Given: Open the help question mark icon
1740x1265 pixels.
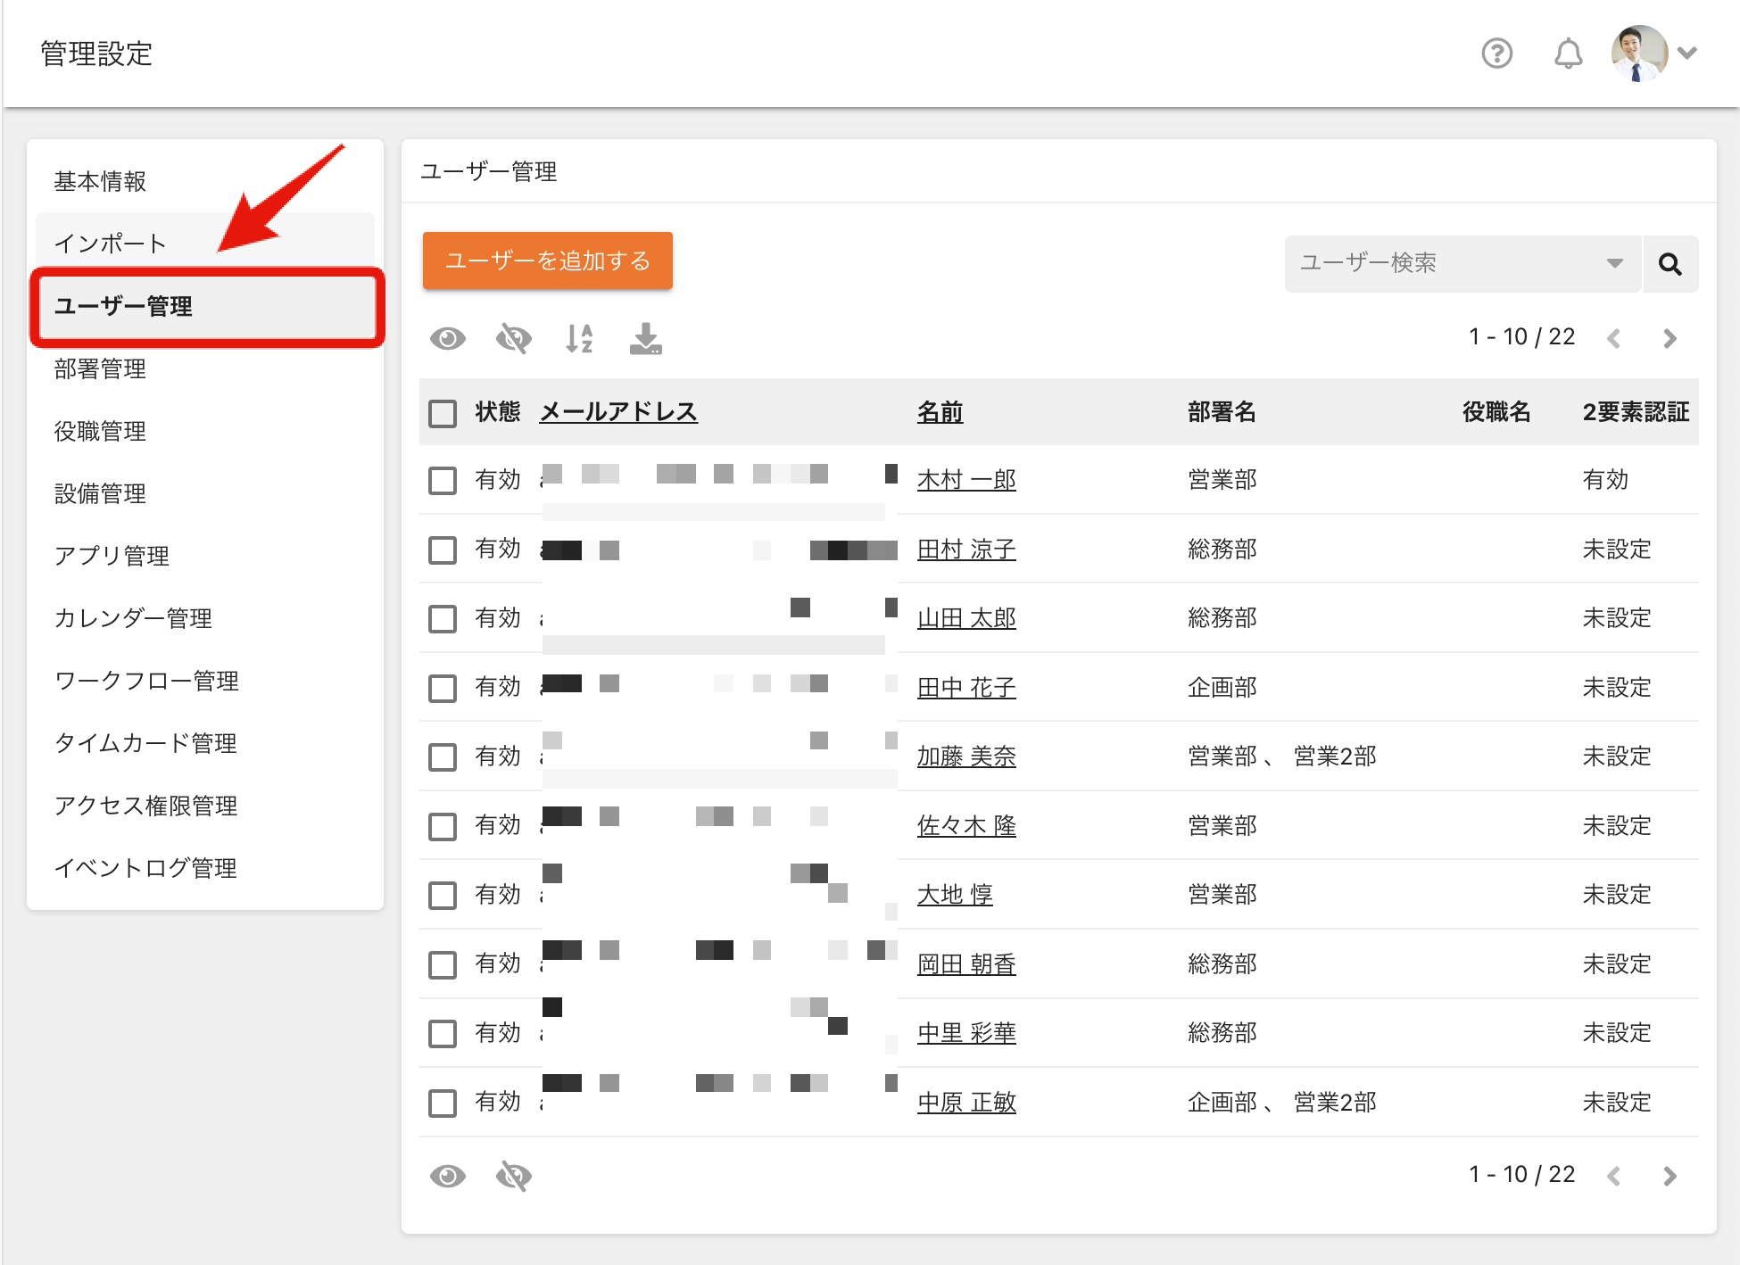Looking at the screenshot, I should click(1496, 54).
